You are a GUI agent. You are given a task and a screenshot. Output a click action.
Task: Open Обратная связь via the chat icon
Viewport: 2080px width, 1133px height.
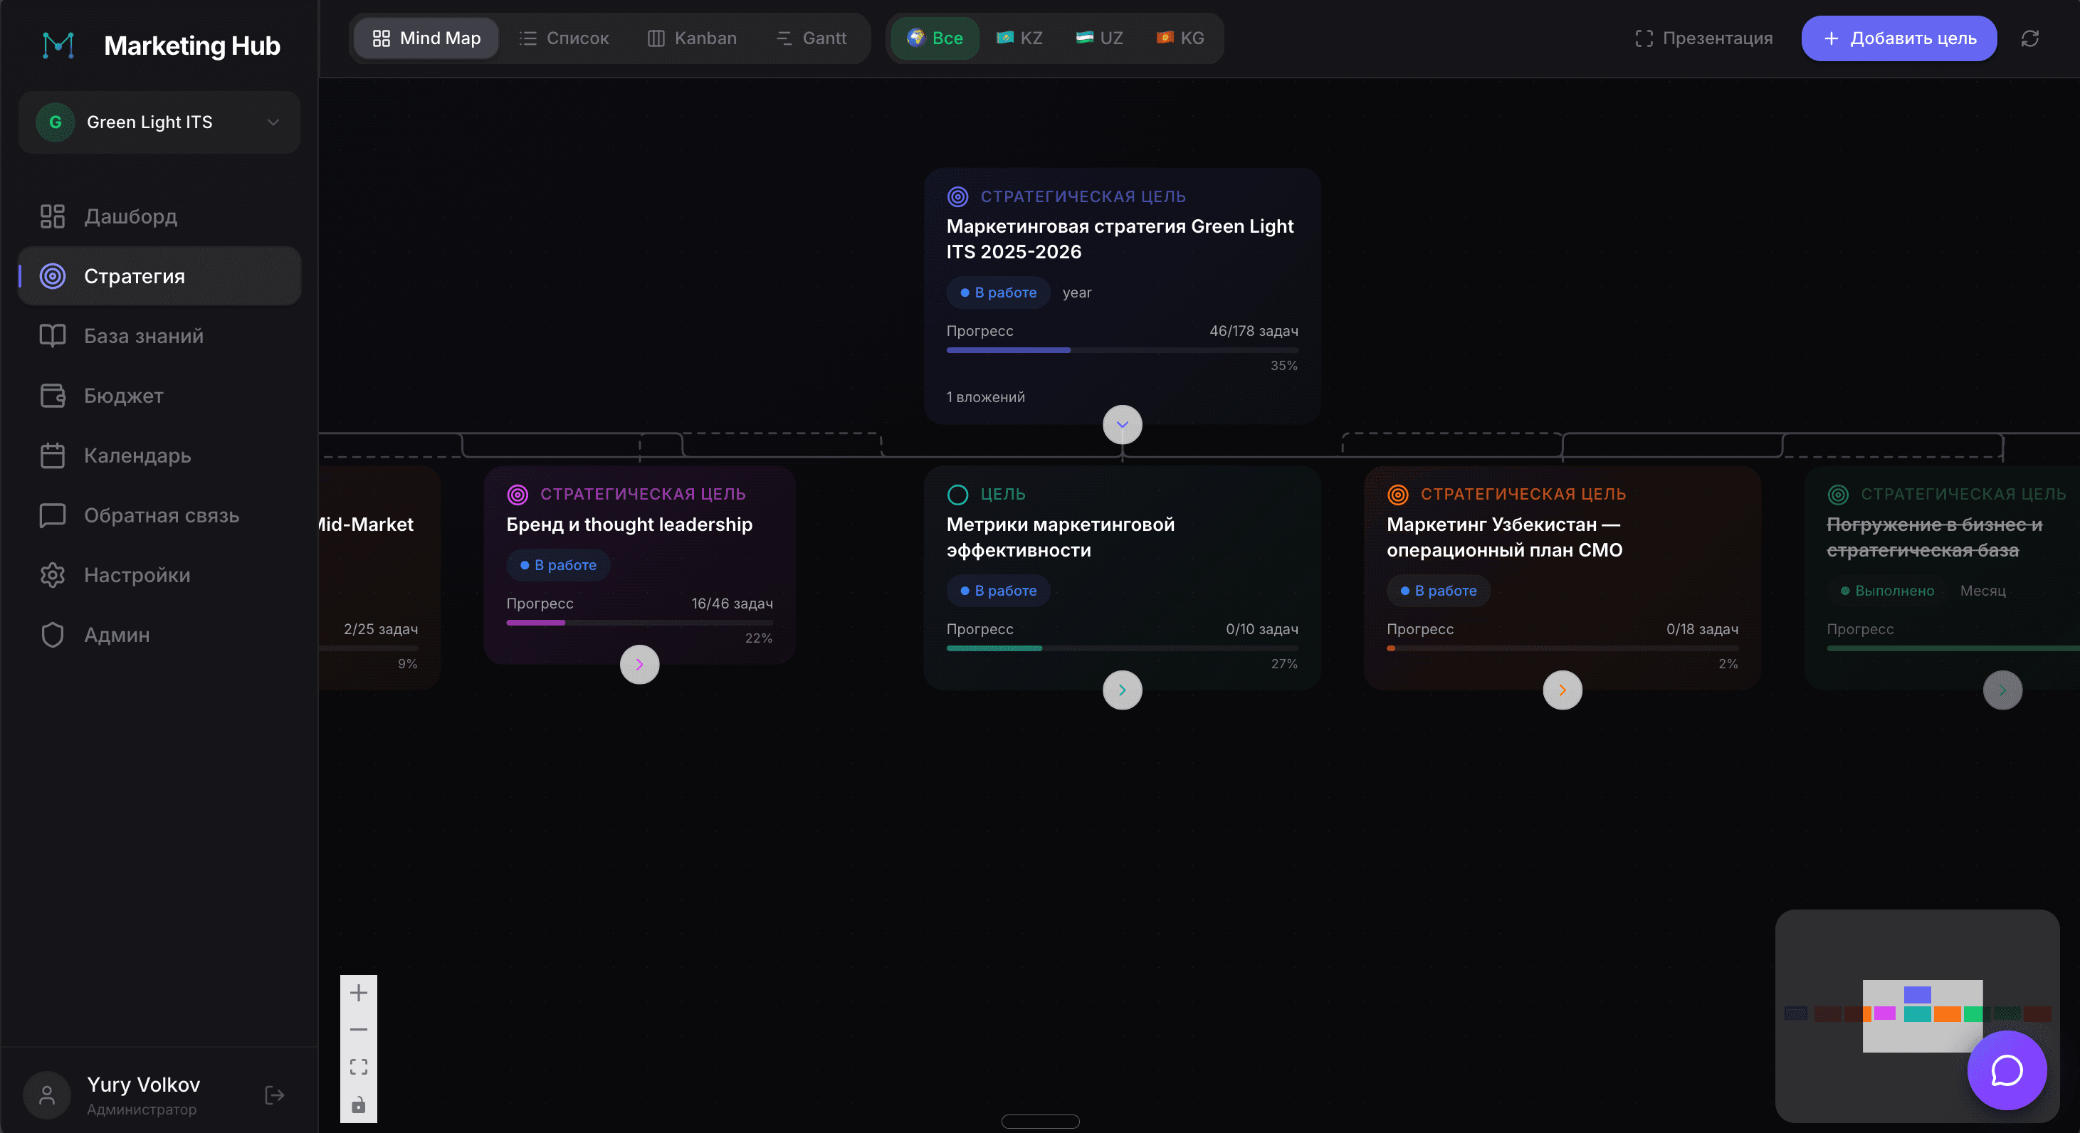[x=53, y=515]
